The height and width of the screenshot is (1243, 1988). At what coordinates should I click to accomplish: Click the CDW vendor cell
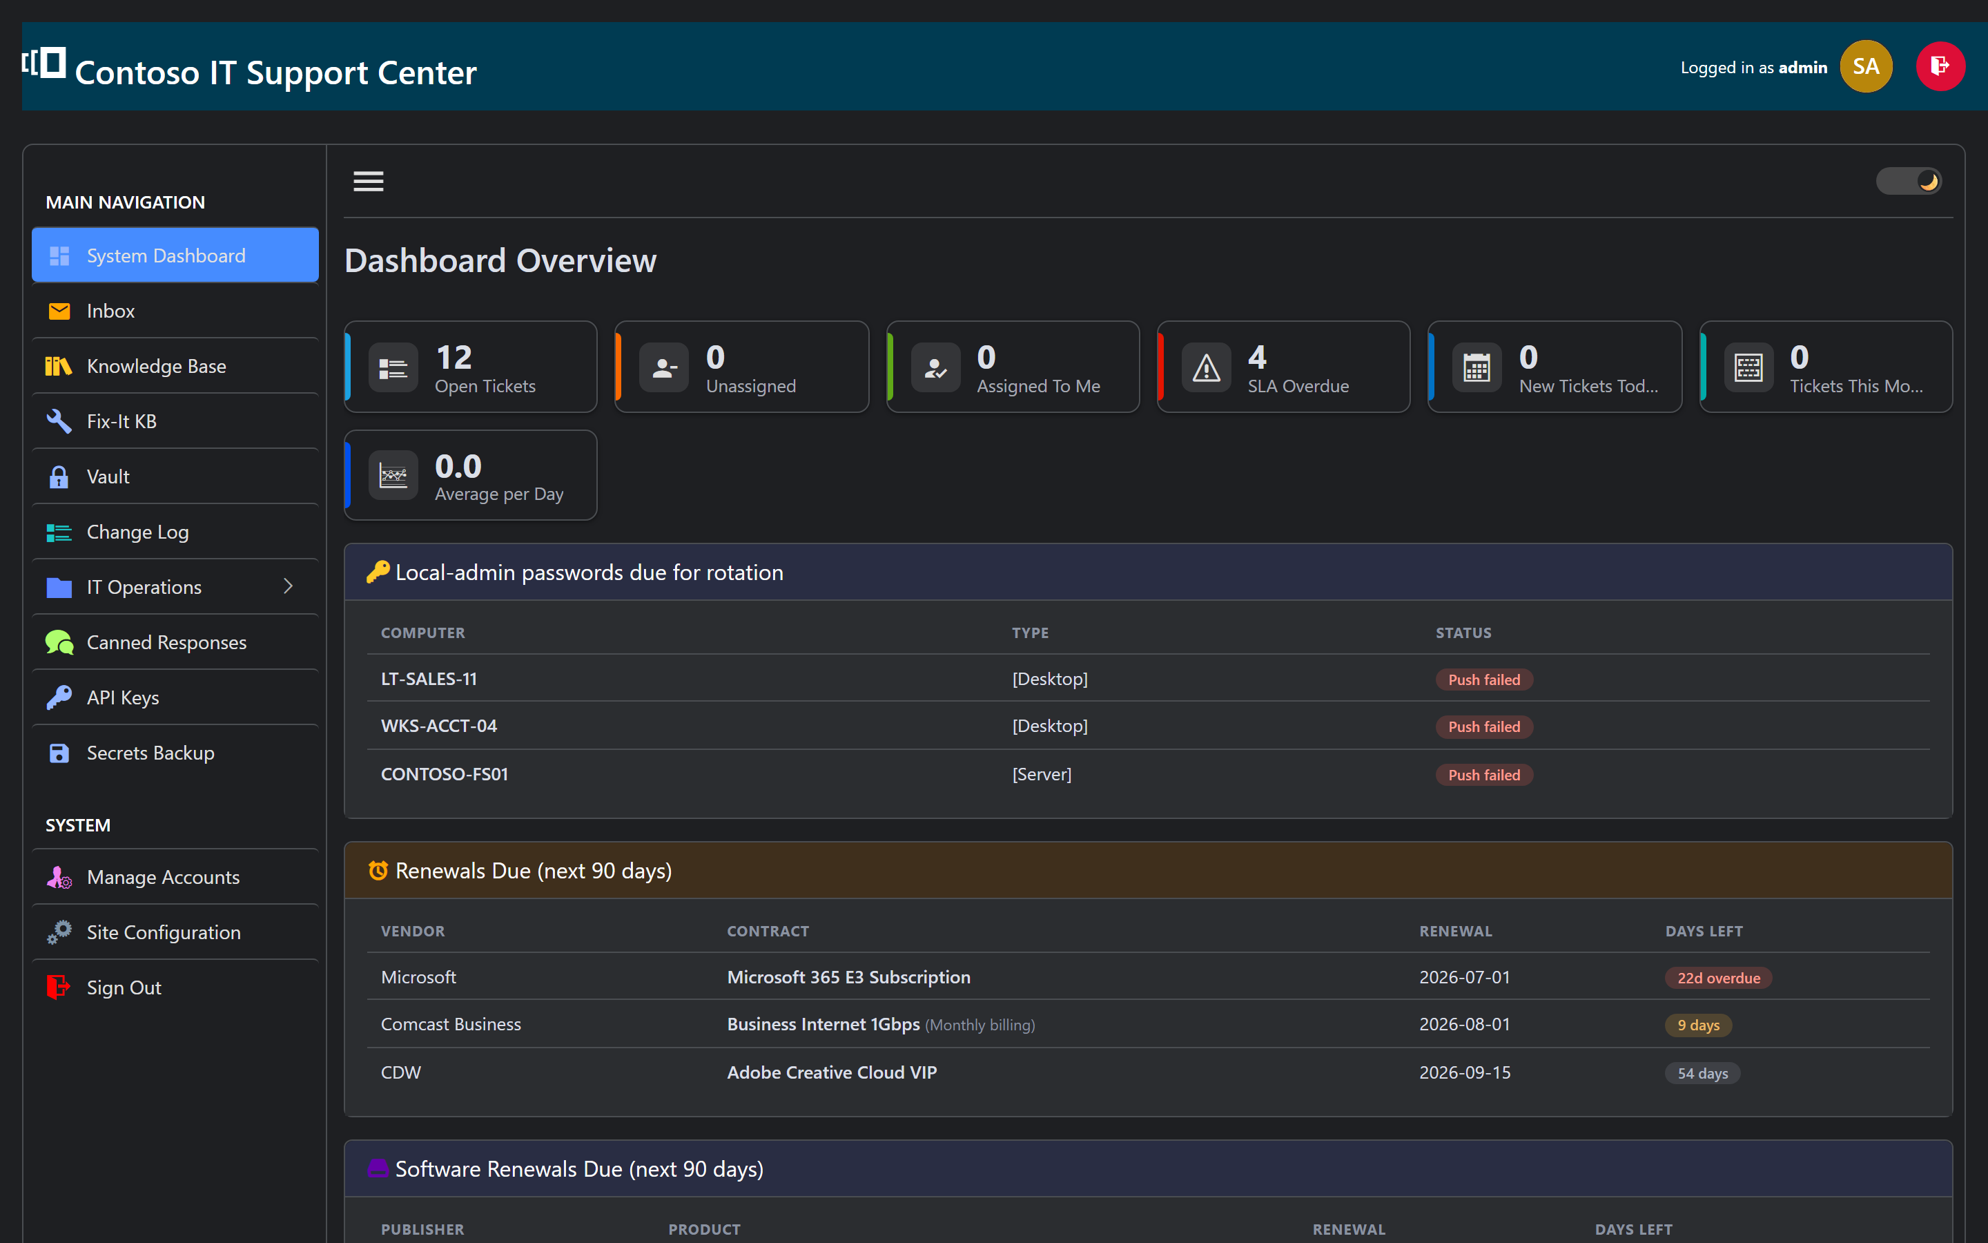(x=401, y=1072)
